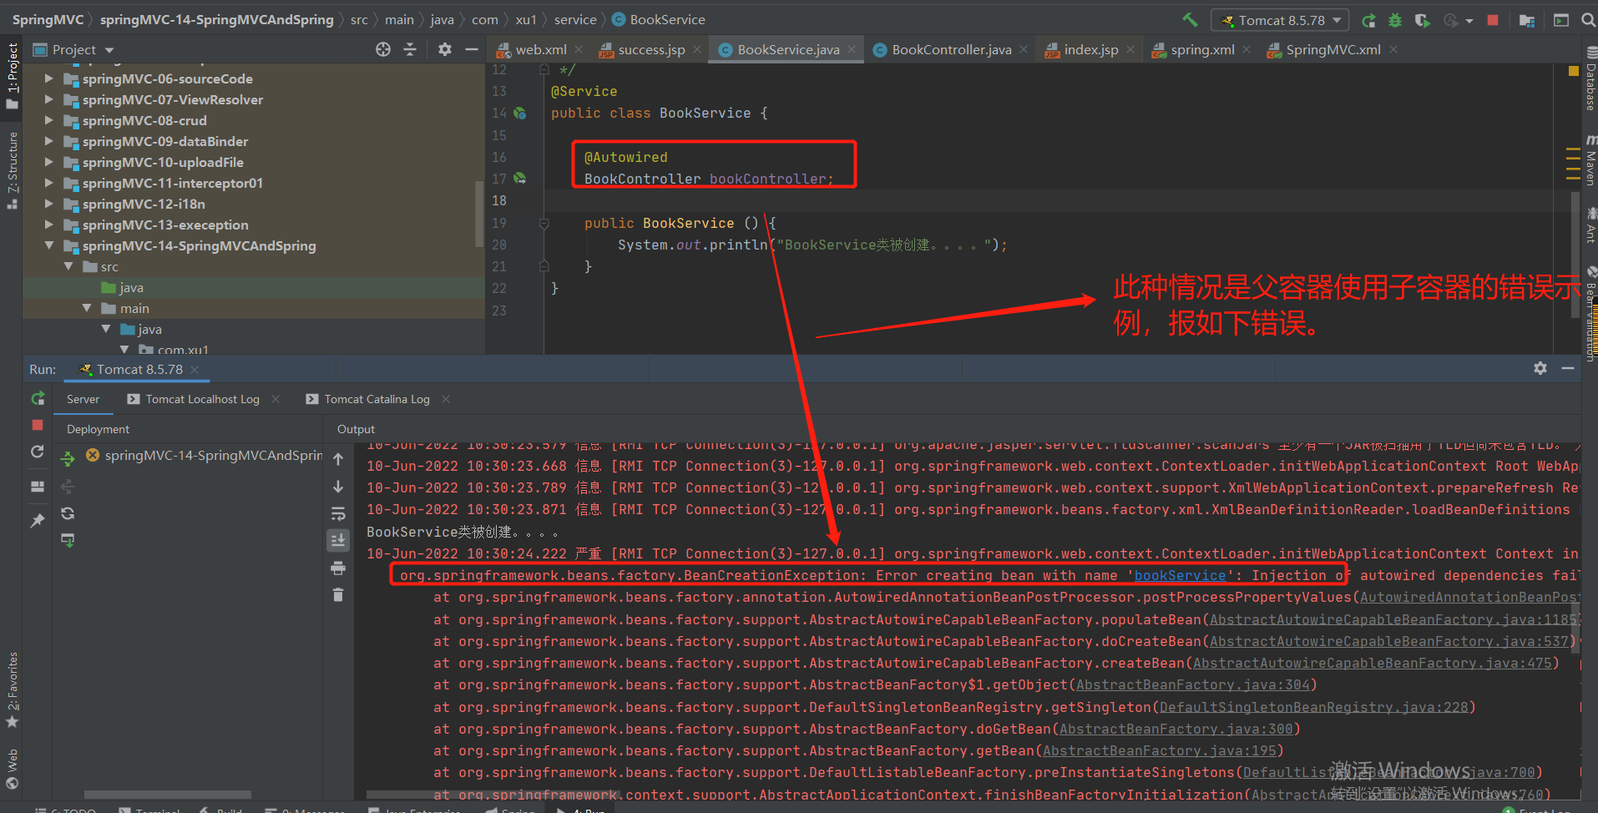Click the Refresh deployment status icon
Screen dimensions: 1598x813
(x=68, y=513)
